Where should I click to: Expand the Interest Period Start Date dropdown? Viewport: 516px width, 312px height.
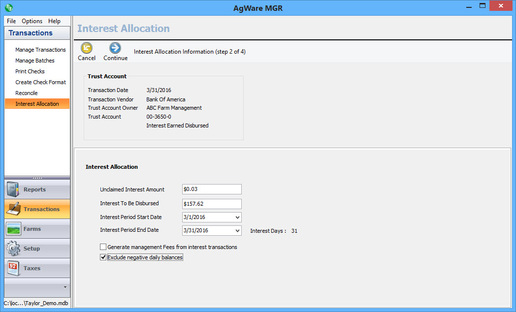237,217
